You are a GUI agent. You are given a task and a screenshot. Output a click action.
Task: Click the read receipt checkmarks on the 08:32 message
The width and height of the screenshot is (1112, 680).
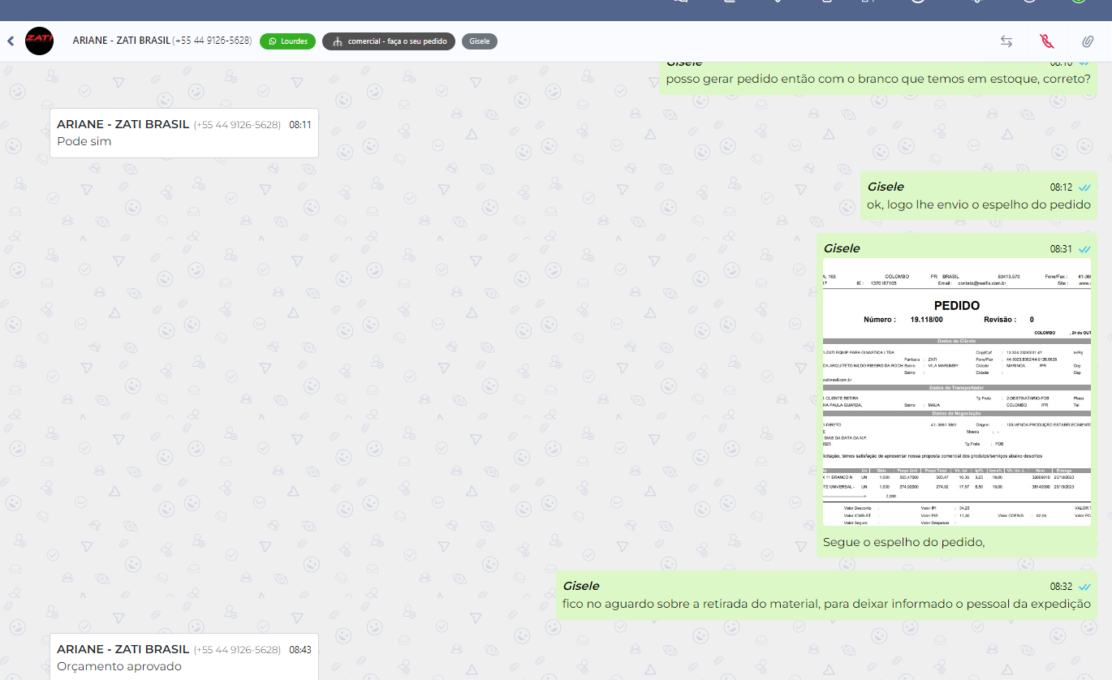click(1084, 587)
